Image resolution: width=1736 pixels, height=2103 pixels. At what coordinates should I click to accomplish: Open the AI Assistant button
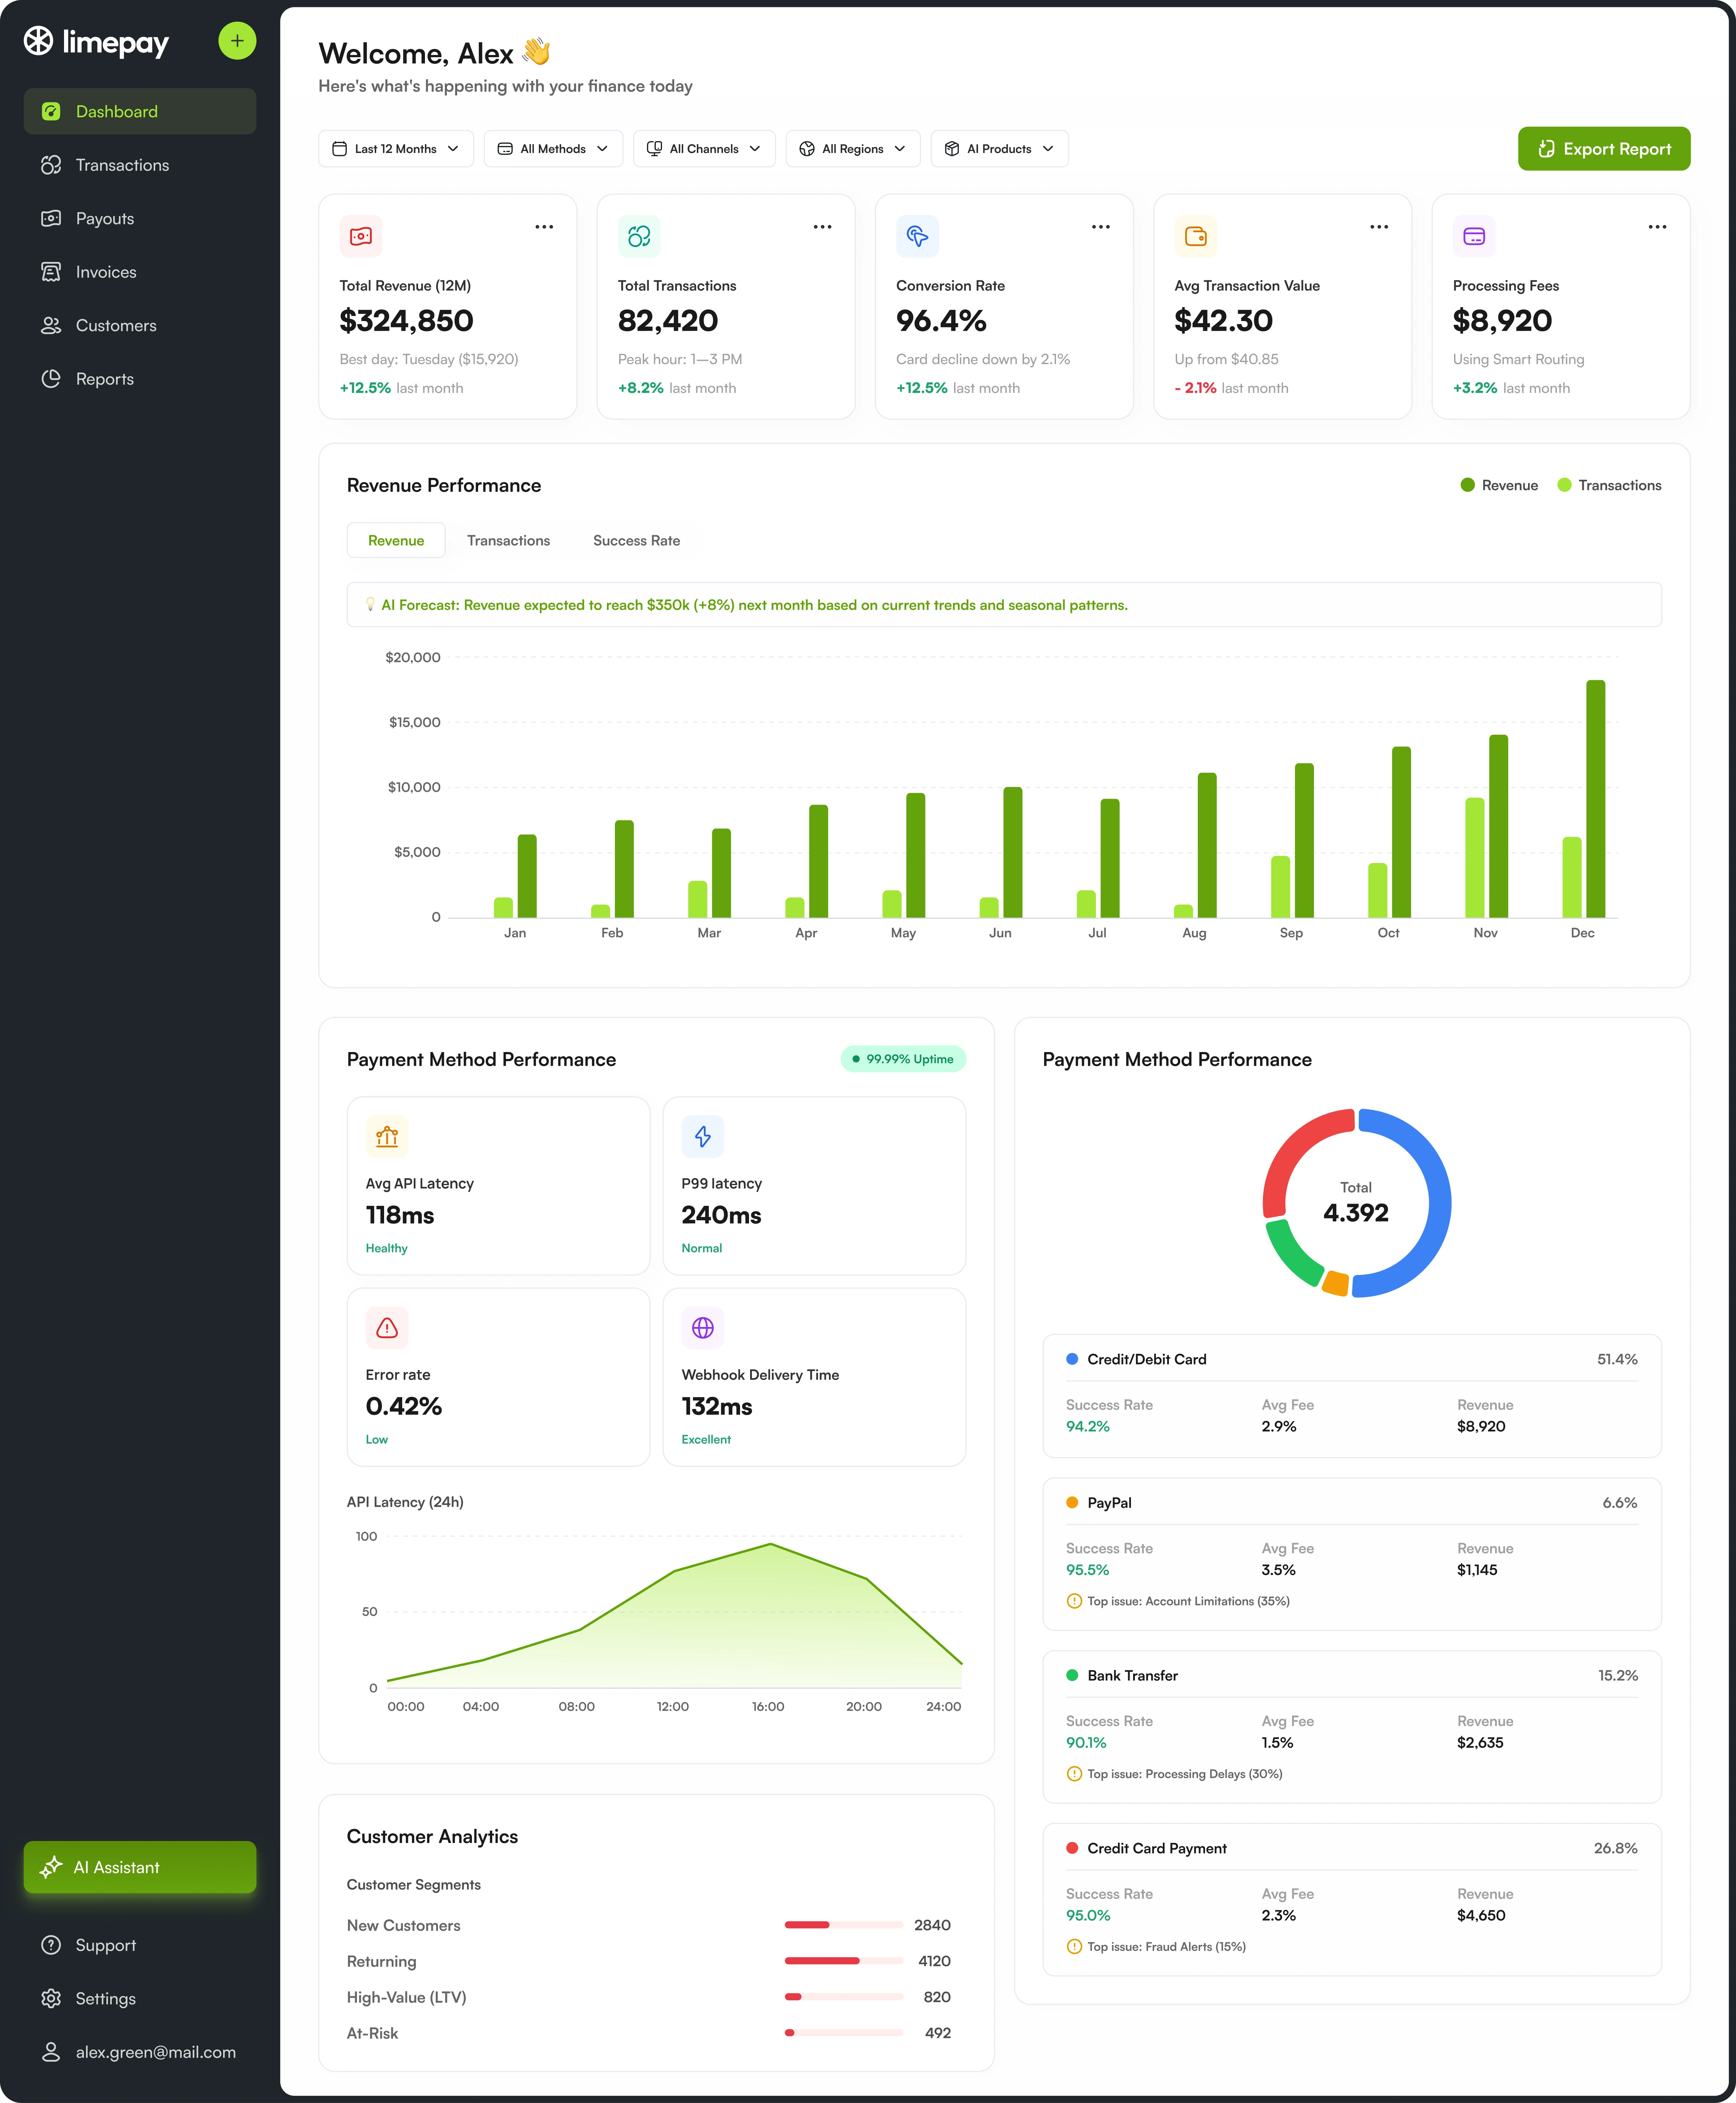140,1867
